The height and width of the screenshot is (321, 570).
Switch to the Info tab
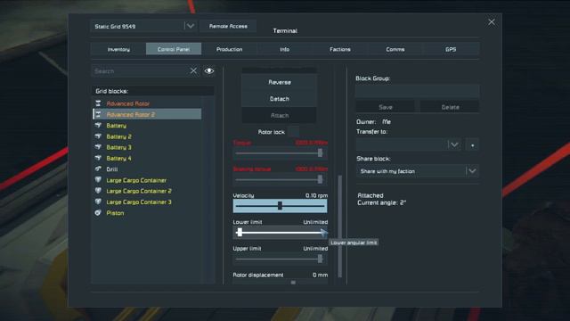(285, 49)
